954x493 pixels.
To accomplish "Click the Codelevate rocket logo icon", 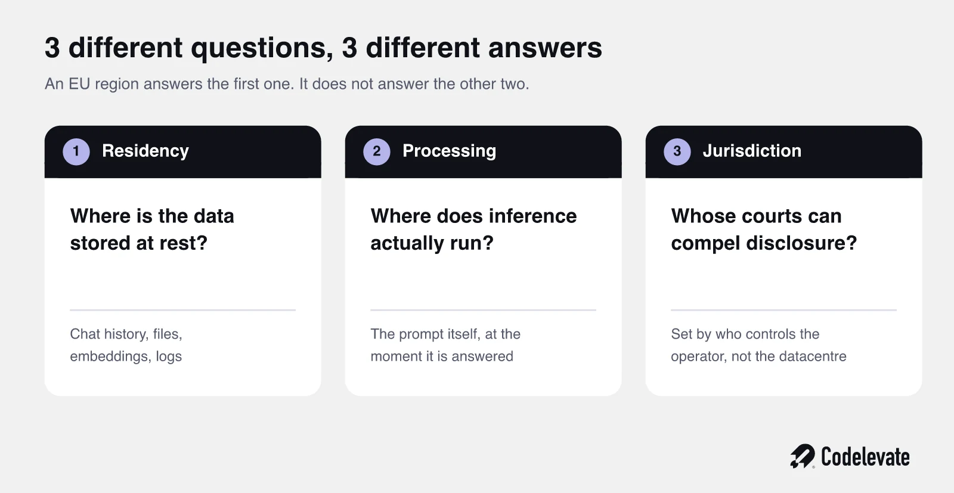I will [x=803, y=457].
